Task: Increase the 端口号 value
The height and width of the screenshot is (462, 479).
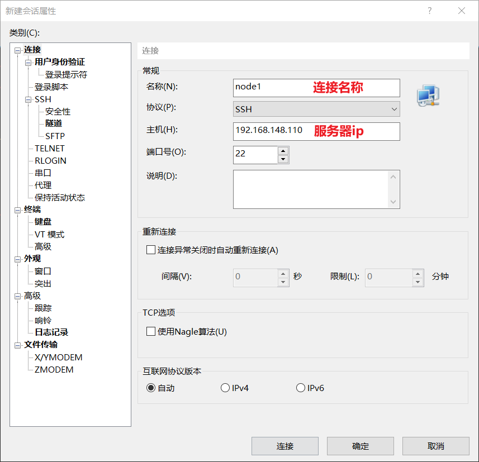Action: click(x=283, y=151)
